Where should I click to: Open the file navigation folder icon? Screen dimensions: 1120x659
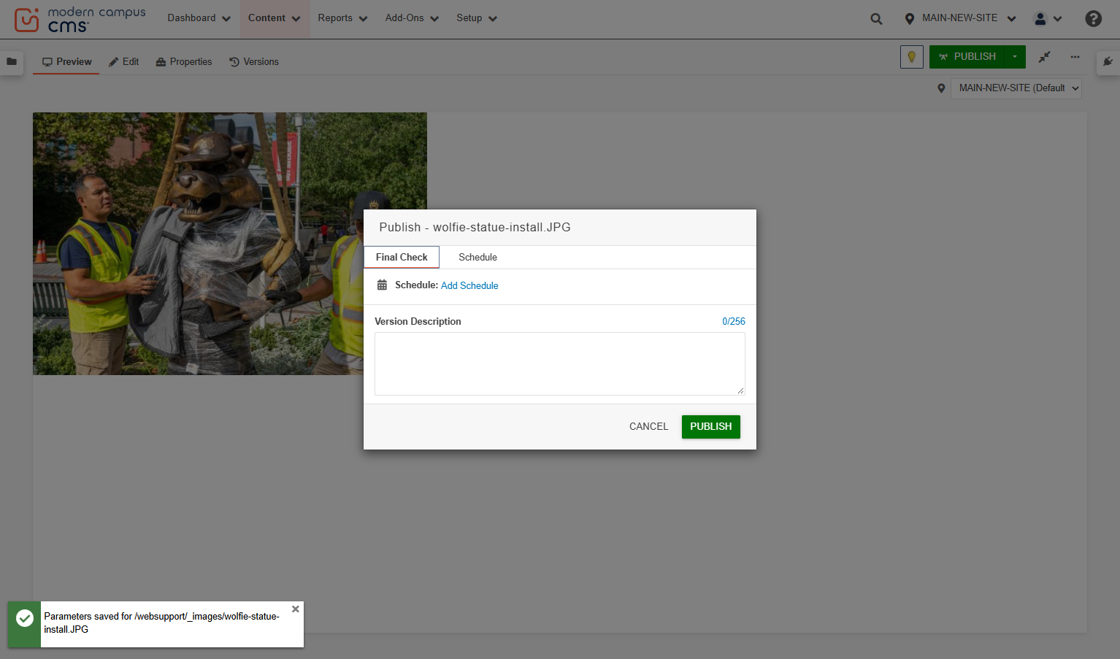[12, 62]
